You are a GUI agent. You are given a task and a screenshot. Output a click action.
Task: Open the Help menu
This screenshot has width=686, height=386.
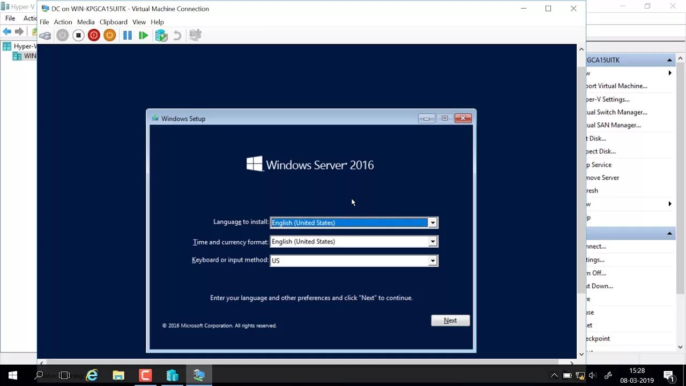[157, 22]
